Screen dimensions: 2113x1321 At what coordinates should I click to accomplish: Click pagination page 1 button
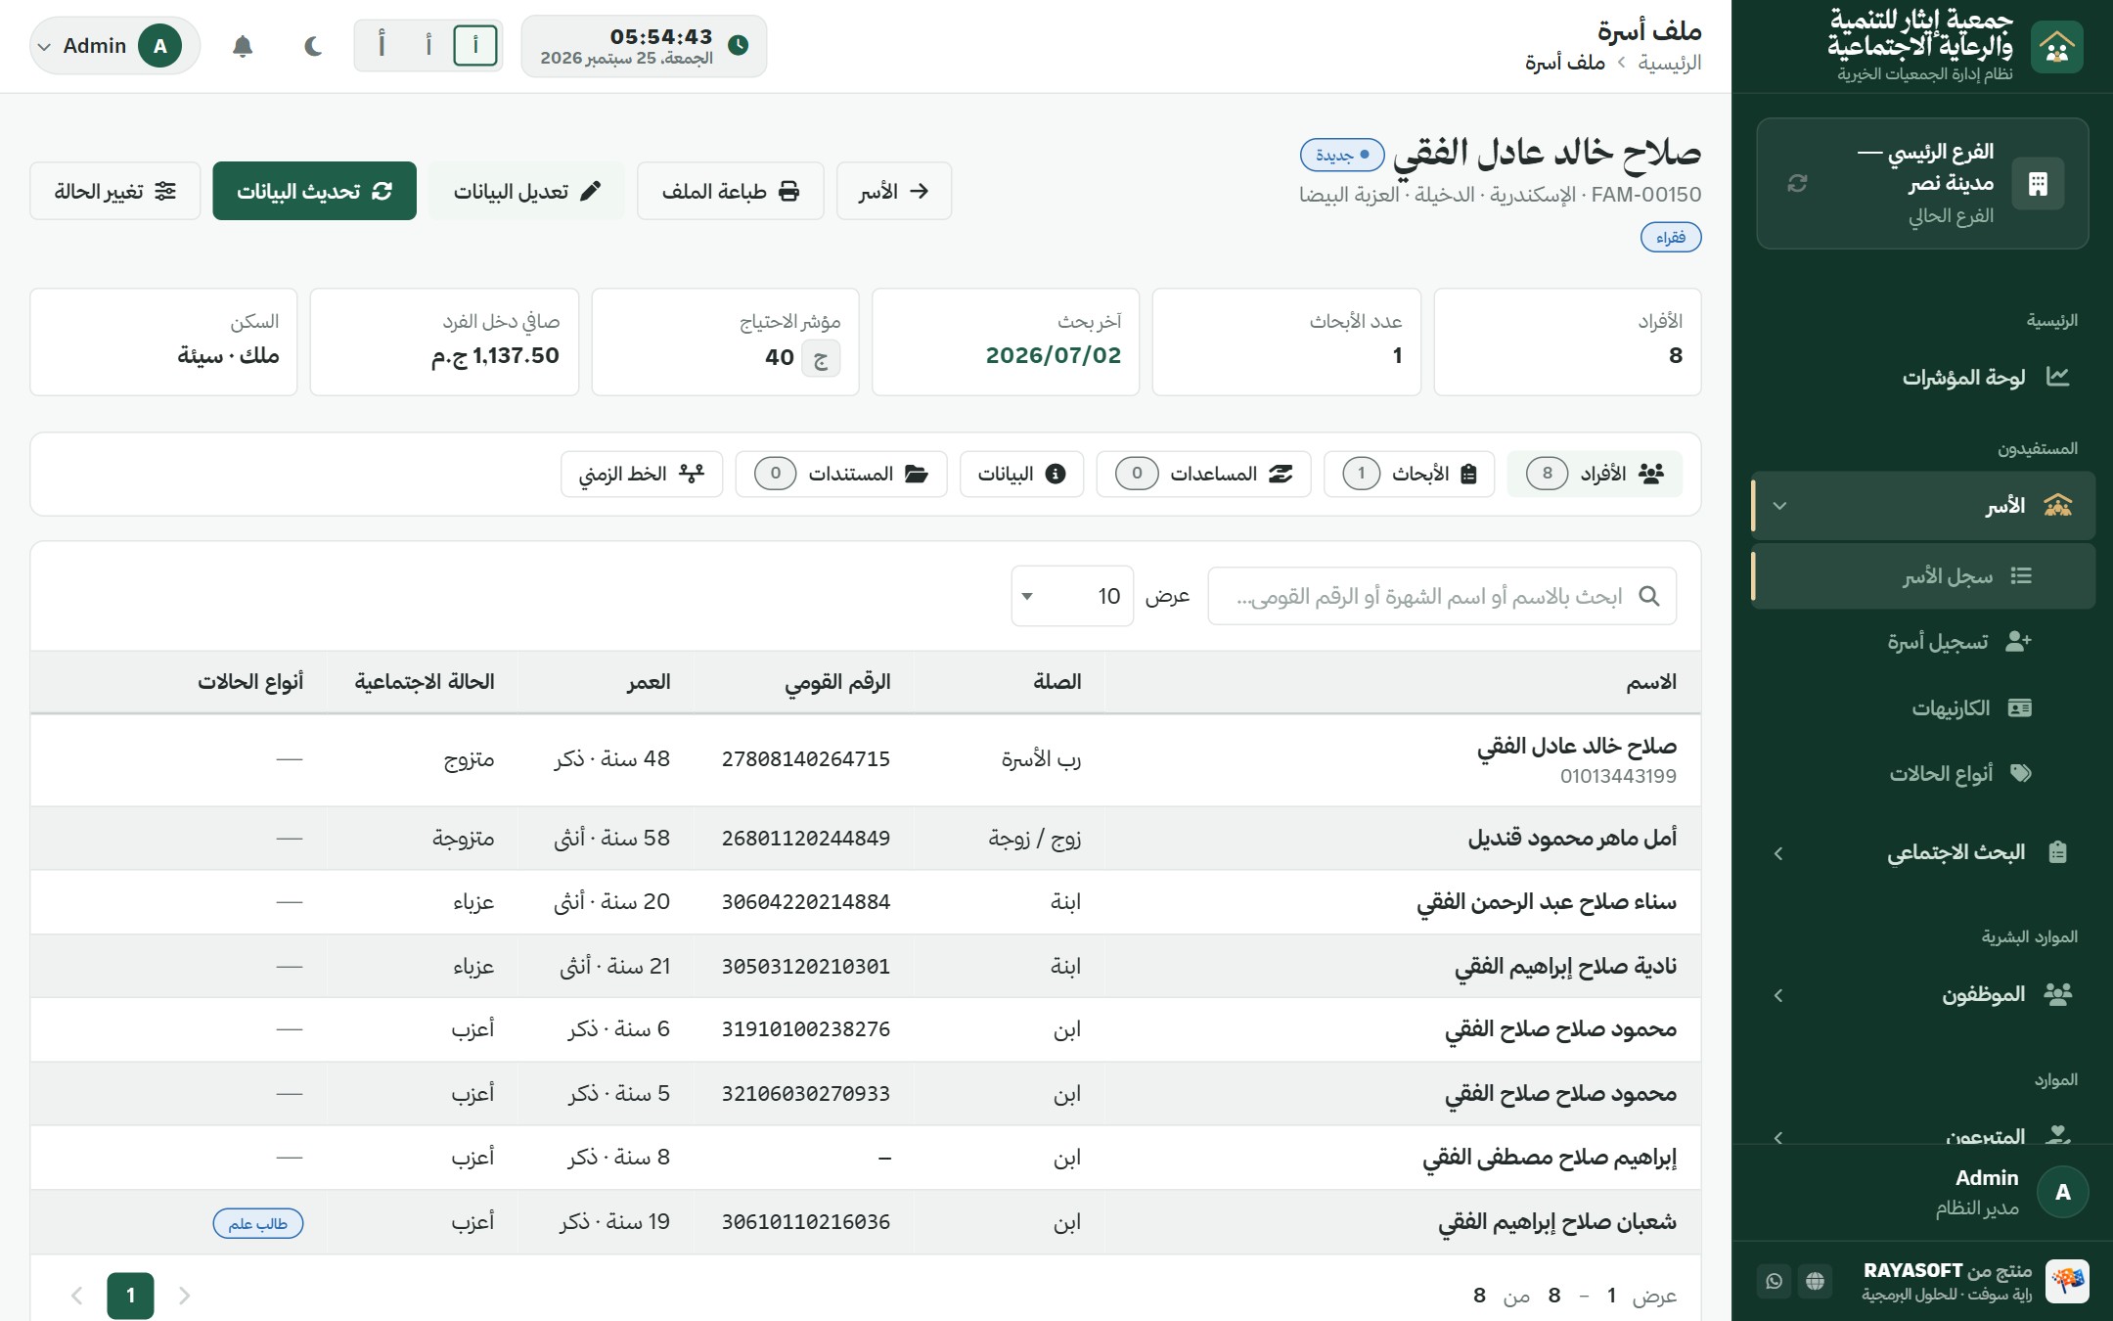(x=131, y=1296)
